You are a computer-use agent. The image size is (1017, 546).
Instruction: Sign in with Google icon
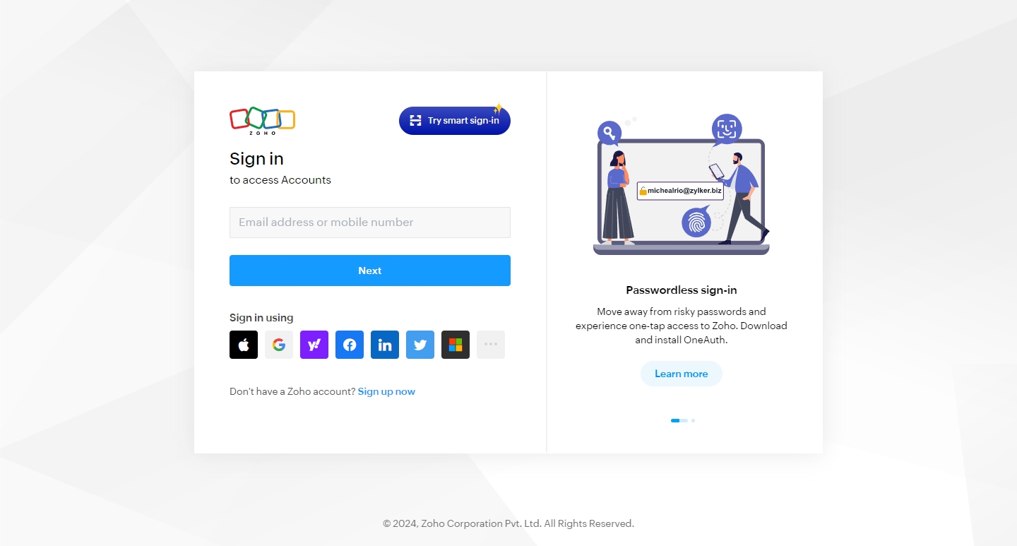point(279,345)
